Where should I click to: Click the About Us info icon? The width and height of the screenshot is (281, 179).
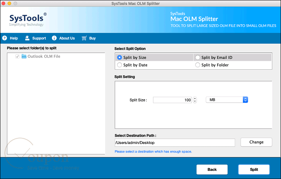point(54,38)
